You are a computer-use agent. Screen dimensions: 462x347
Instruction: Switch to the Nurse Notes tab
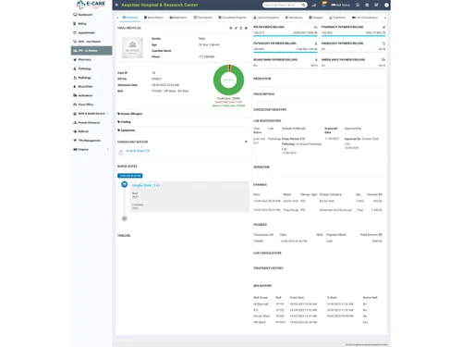[153, 18]
